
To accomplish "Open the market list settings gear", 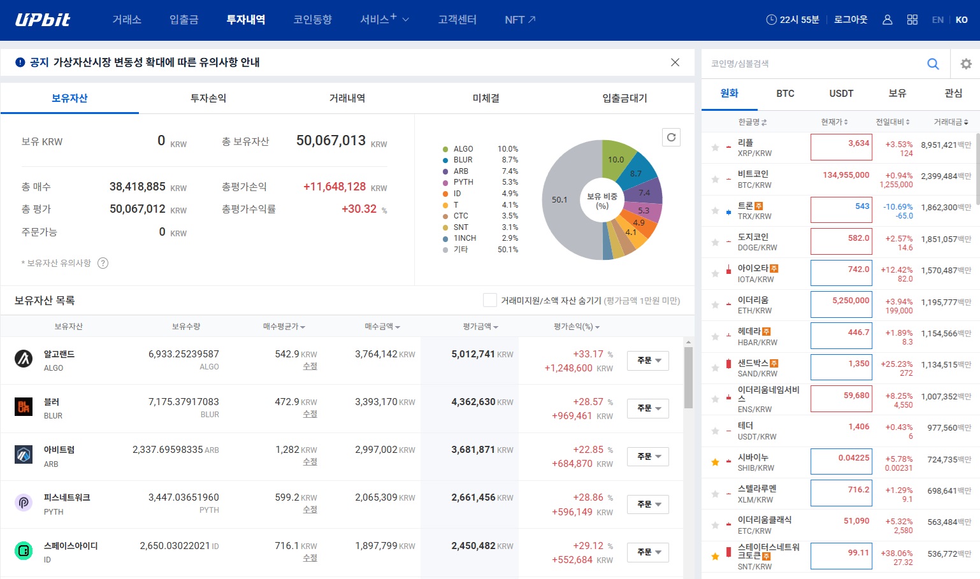I will [x=966, y=64].
